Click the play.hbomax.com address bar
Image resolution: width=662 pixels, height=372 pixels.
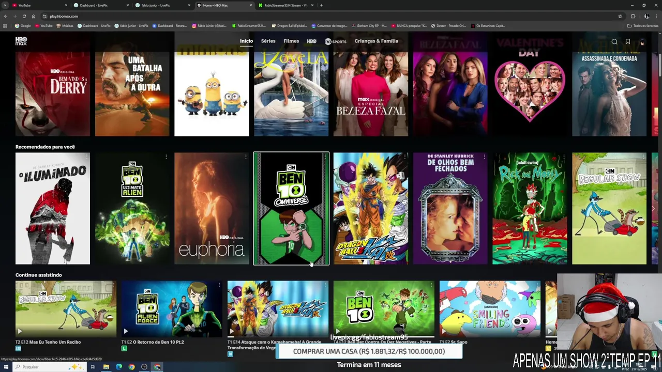pos(331,16)
